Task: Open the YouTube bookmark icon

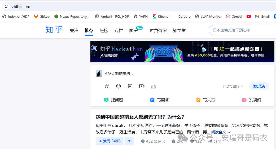Action: (248, 16)
